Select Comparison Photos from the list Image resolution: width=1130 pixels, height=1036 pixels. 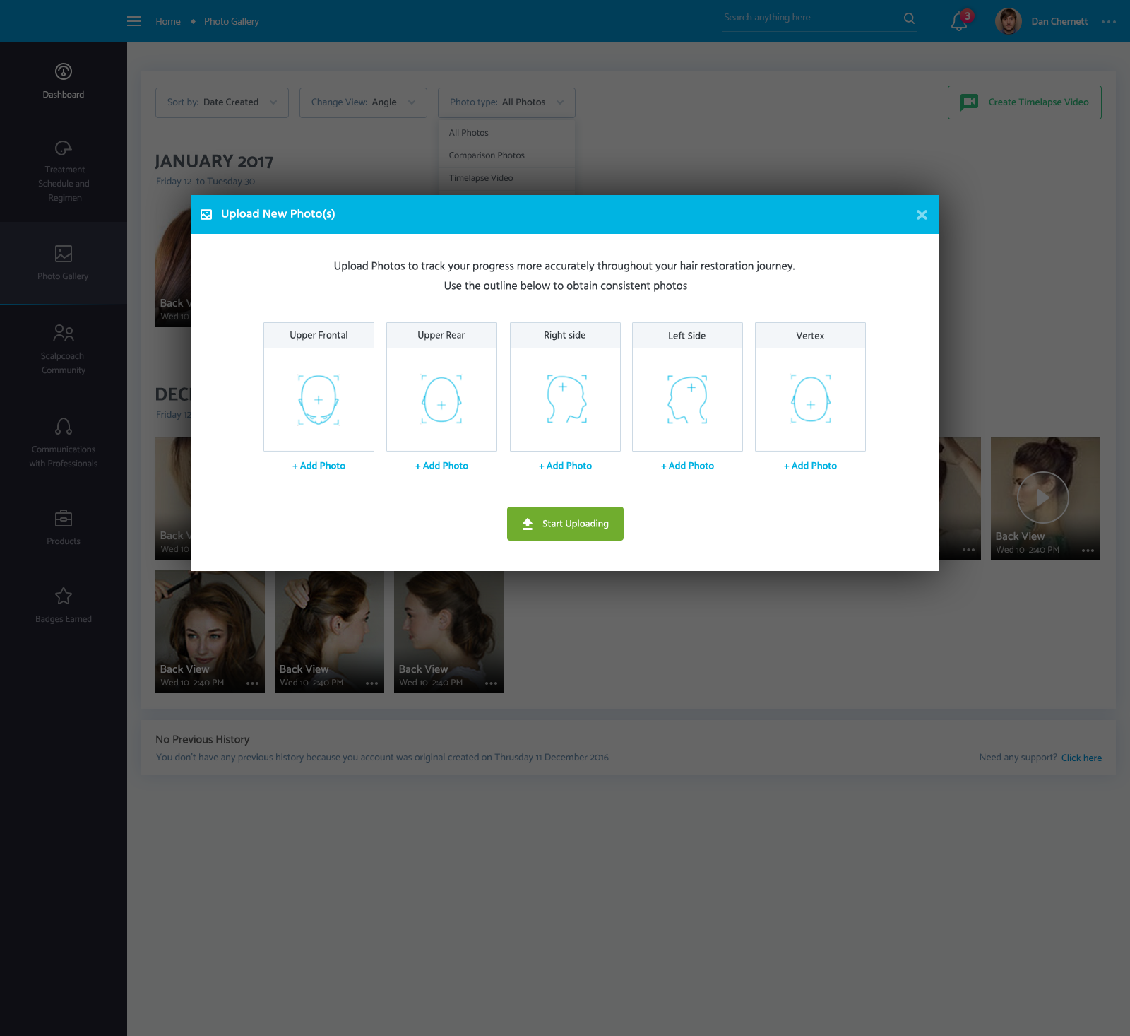pos(487,155)
